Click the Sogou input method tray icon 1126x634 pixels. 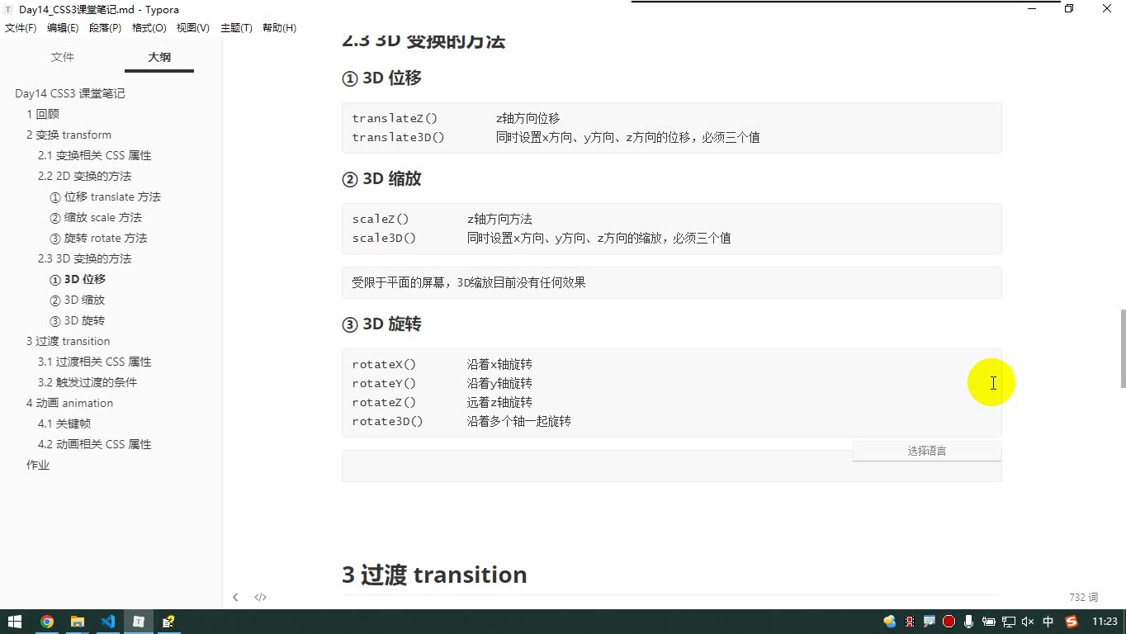coord(1072,622)
